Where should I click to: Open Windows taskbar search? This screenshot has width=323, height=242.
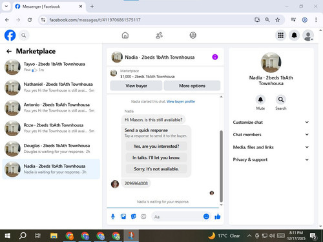(23, 236)
